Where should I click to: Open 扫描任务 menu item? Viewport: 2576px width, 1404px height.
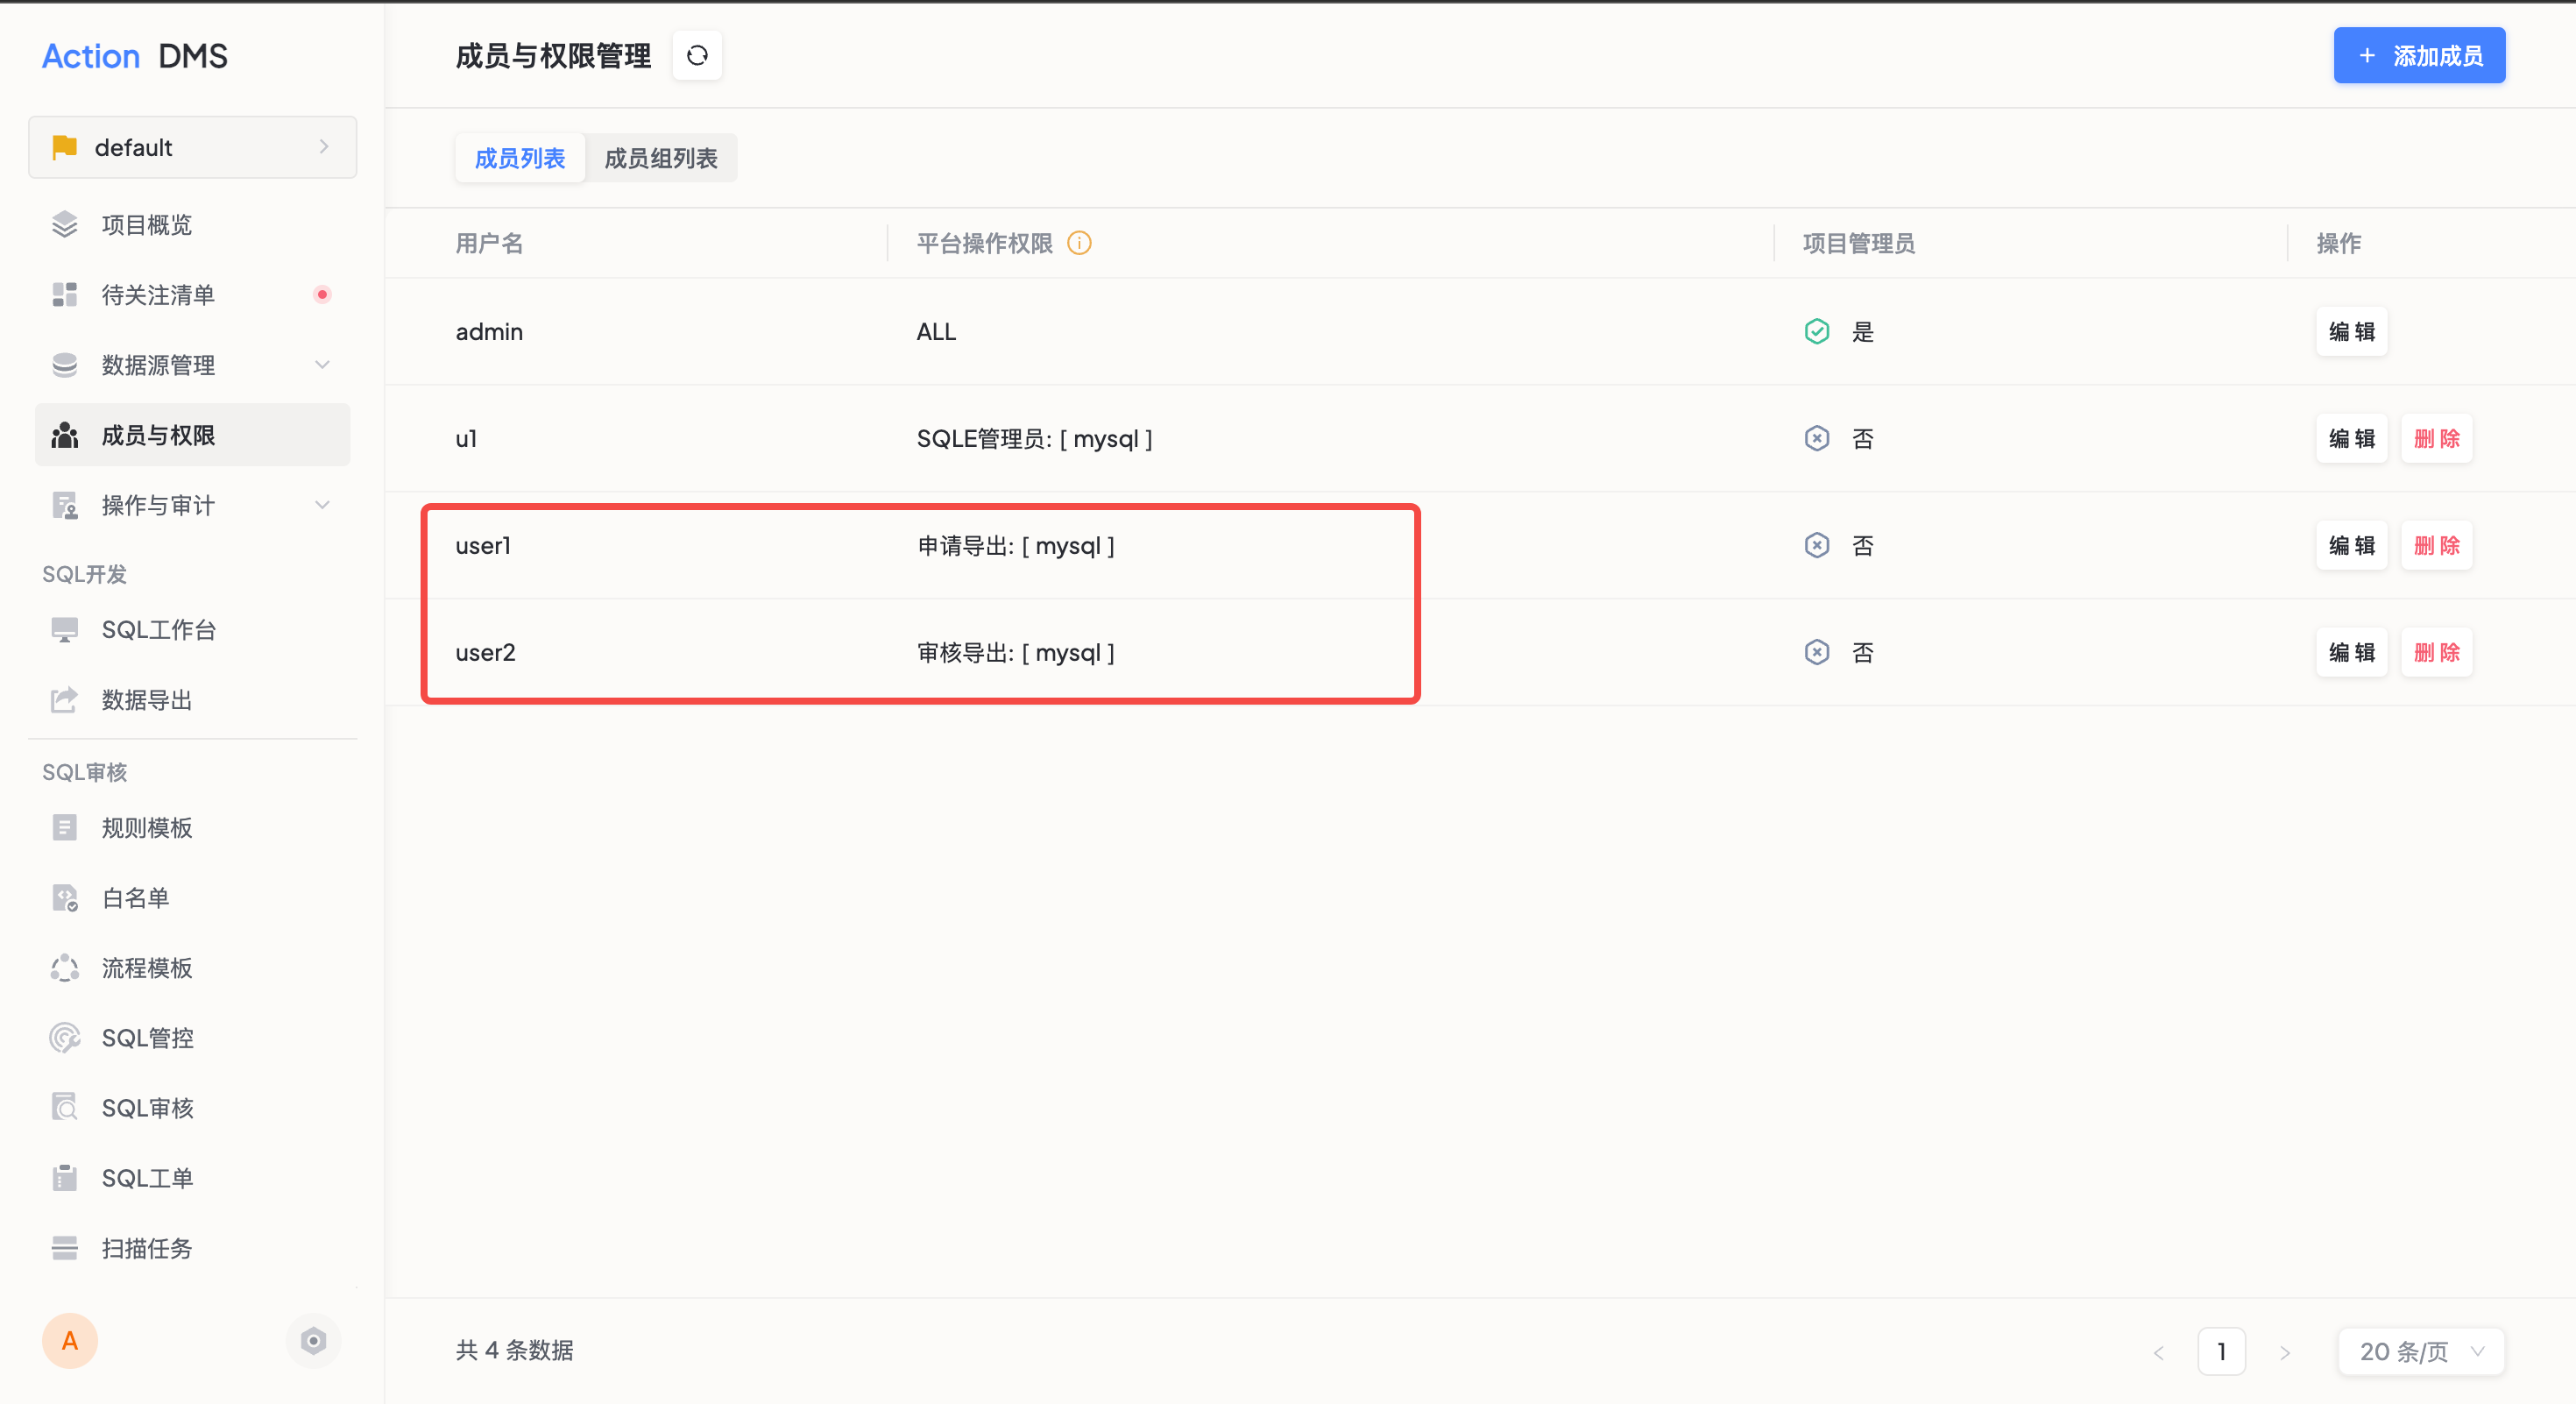point(193,1248)
